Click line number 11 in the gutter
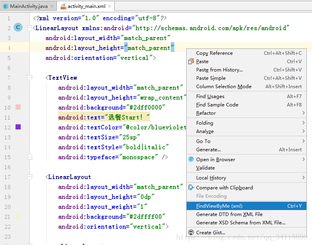This screenshot has height=245, width=312. tap(7, 118)
